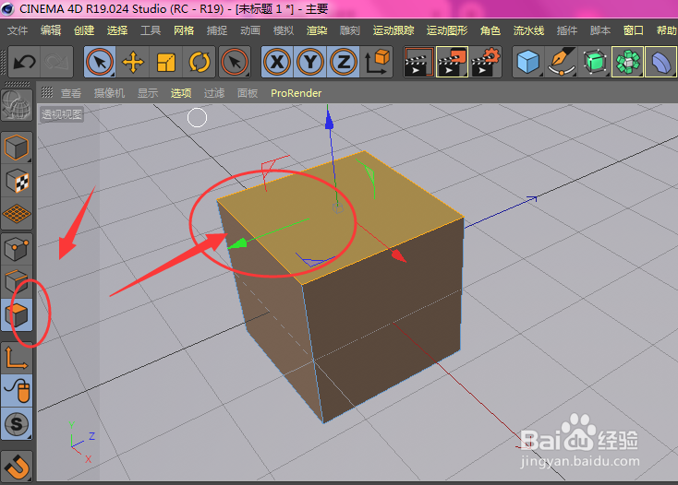Open the 捕捉 menu
This screenshot has width=678, height=485.
click(217, 30)
